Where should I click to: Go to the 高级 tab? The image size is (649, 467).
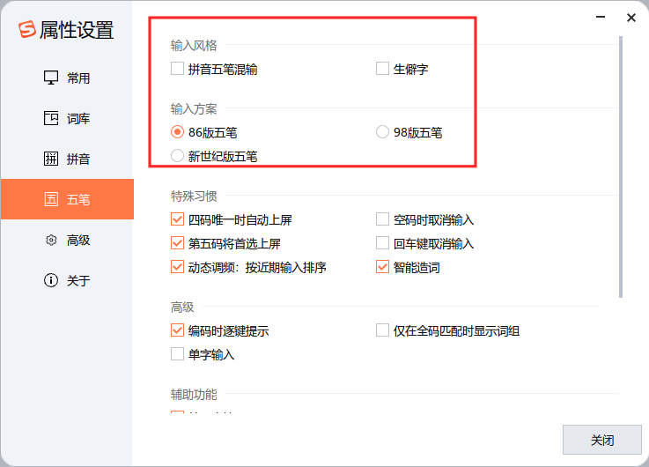(x=67, y=241)
